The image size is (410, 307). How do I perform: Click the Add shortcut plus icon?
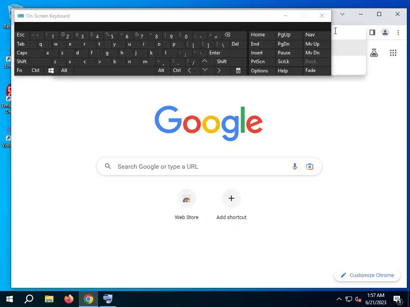click(231, 198)
